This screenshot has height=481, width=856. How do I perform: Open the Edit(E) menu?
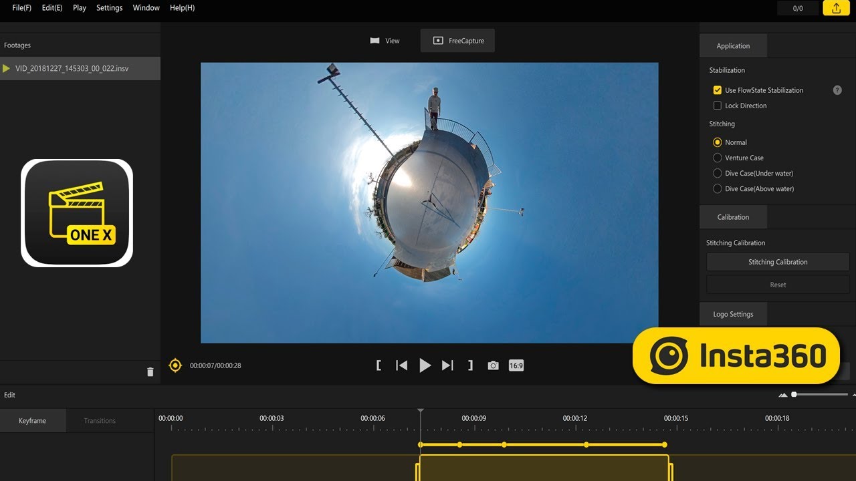point(52,8)
